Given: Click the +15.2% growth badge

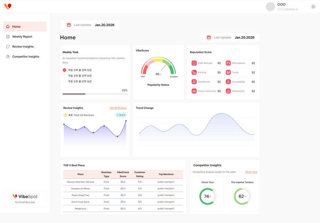Looking at the screenshot, I should (121, 115).
